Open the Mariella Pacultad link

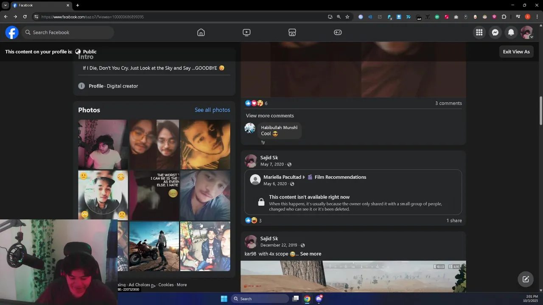pos(282,177)
